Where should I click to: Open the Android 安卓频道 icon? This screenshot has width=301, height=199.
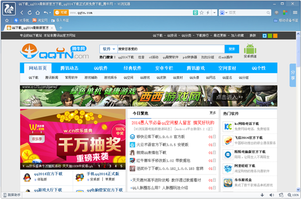point(250,51)
